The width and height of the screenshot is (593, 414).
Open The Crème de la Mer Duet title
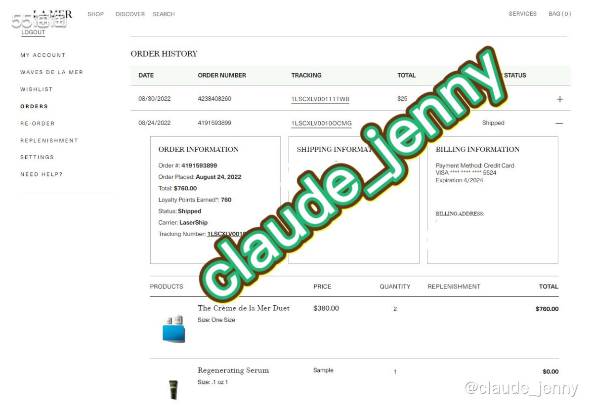tap(244, 308)
